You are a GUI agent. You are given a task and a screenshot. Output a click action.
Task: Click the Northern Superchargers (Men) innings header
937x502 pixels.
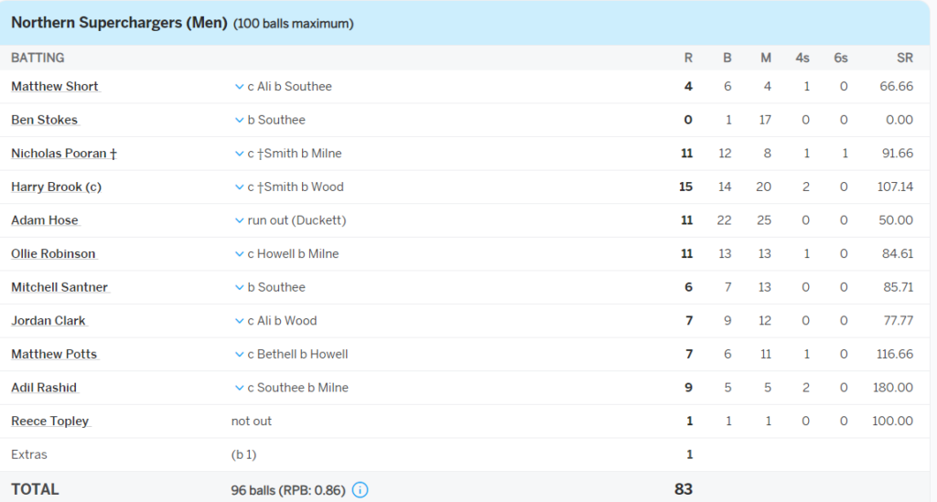click(x=119, y=23)
